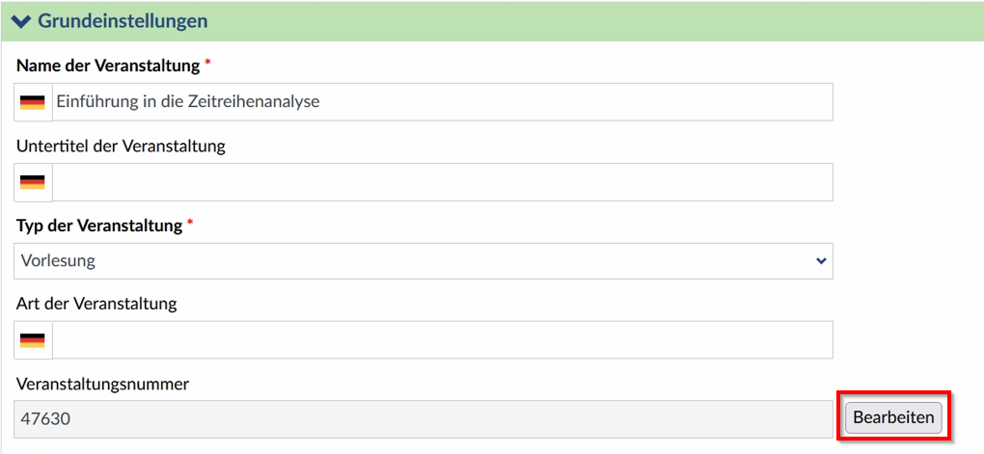Click the Typ der Veranstaltung label

pyautogui.click(x=98, y=226)
